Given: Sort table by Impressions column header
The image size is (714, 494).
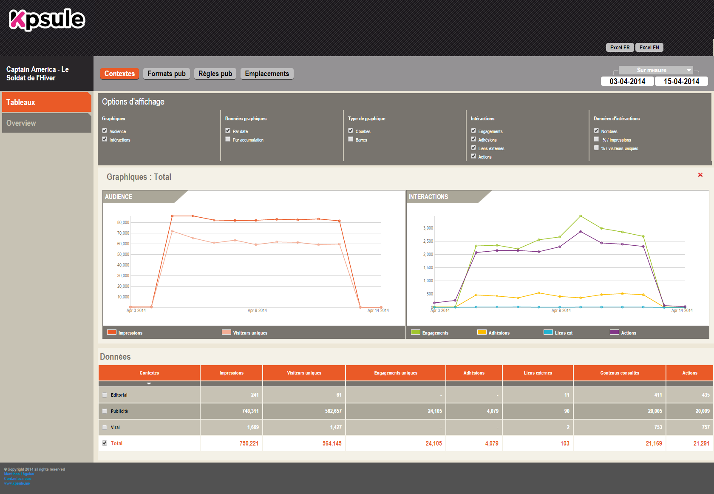Looking at the screenshot, I should 231,373.
